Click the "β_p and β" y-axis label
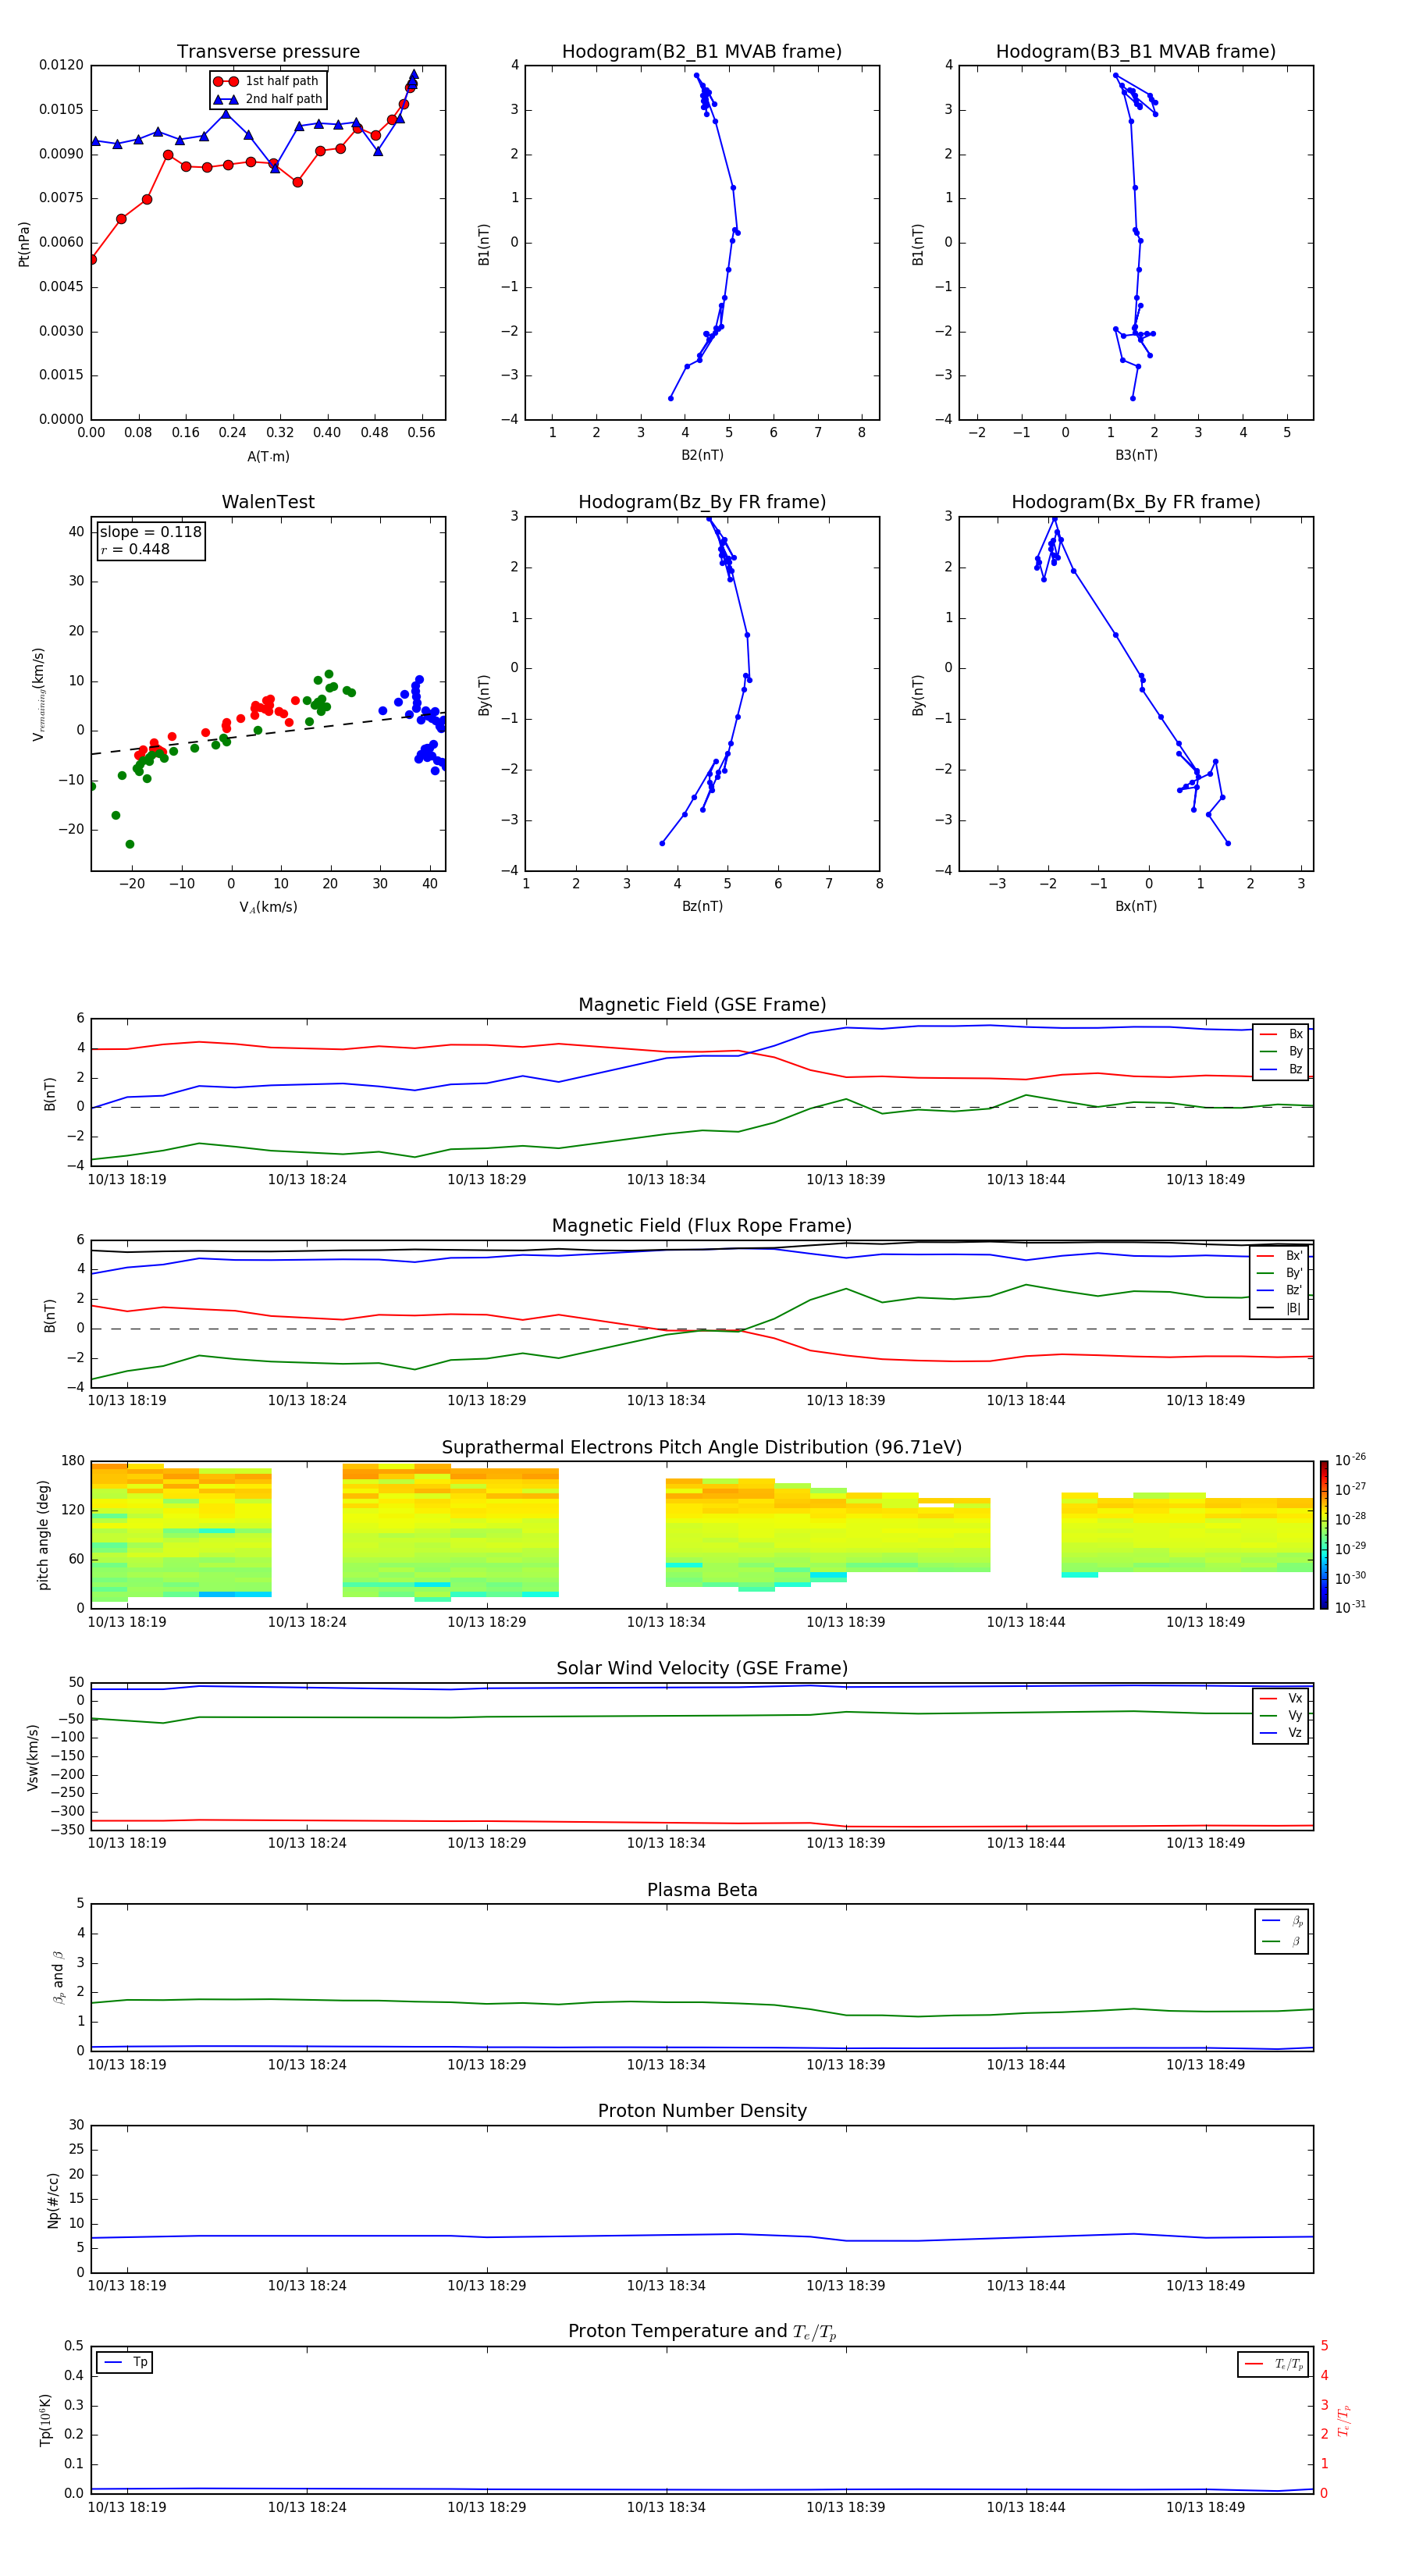The height and width of the screenshot is (2576, 1405). [x=58, y=1978]
